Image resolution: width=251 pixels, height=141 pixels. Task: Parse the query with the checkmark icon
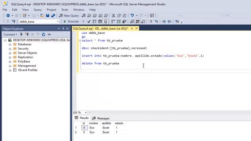(x=89, y=22)
